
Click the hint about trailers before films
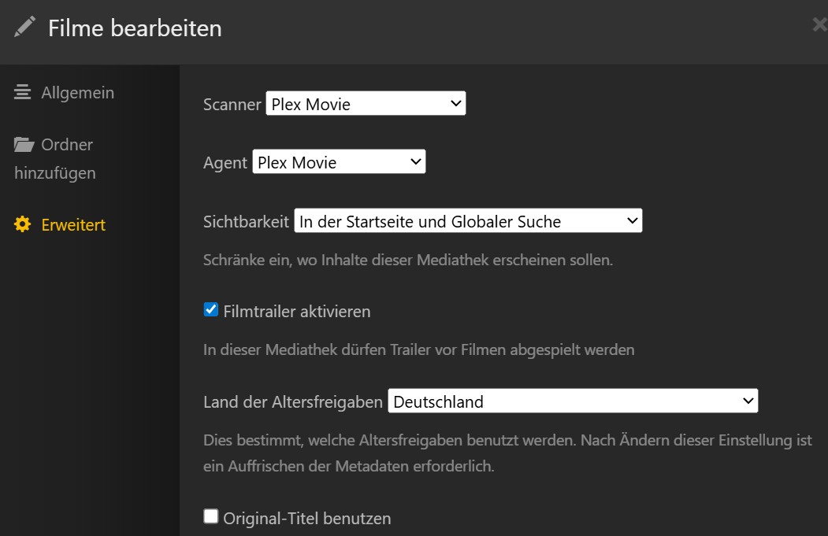[x=419, y=349]
